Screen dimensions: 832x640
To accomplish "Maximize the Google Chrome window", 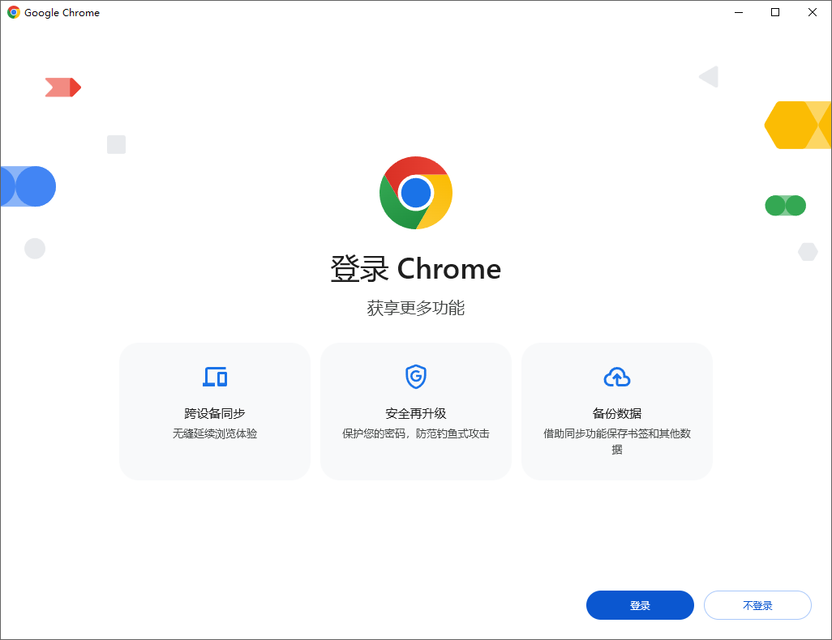I will tap(775, 12).
